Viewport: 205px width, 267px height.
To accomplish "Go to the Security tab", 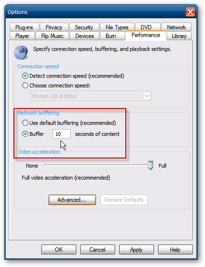I will [x=84, y=27].
